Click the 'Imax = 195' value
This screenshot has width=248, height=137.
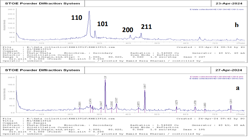194,129
